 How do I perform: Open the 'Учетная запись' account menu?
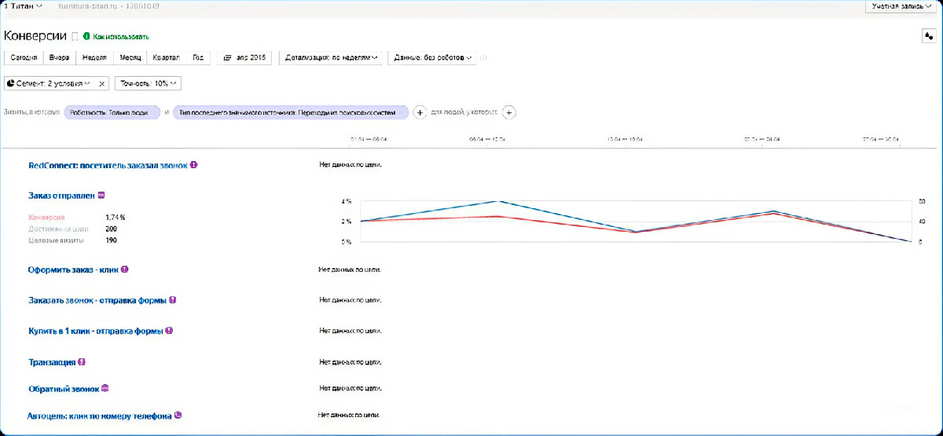point(903,5)
